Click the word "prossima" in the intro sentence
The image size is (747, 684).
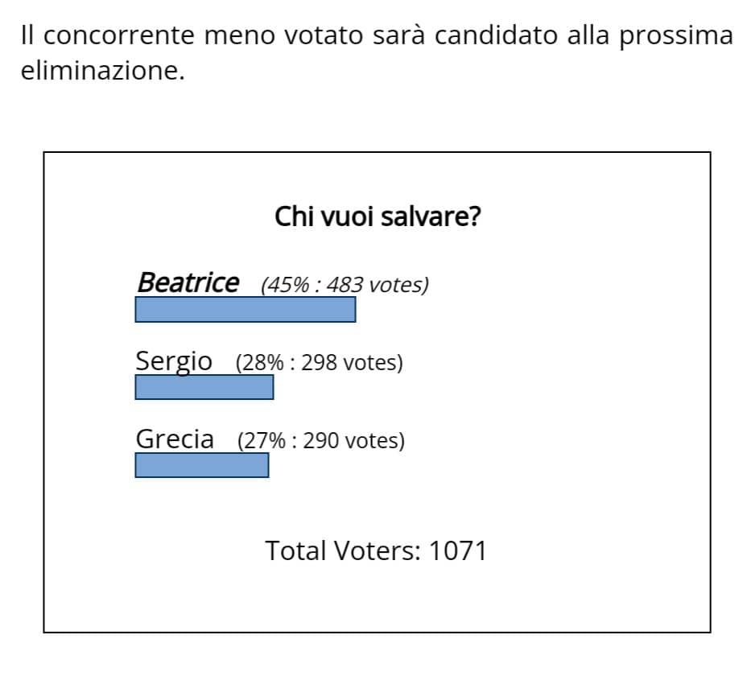click(676, 36)
